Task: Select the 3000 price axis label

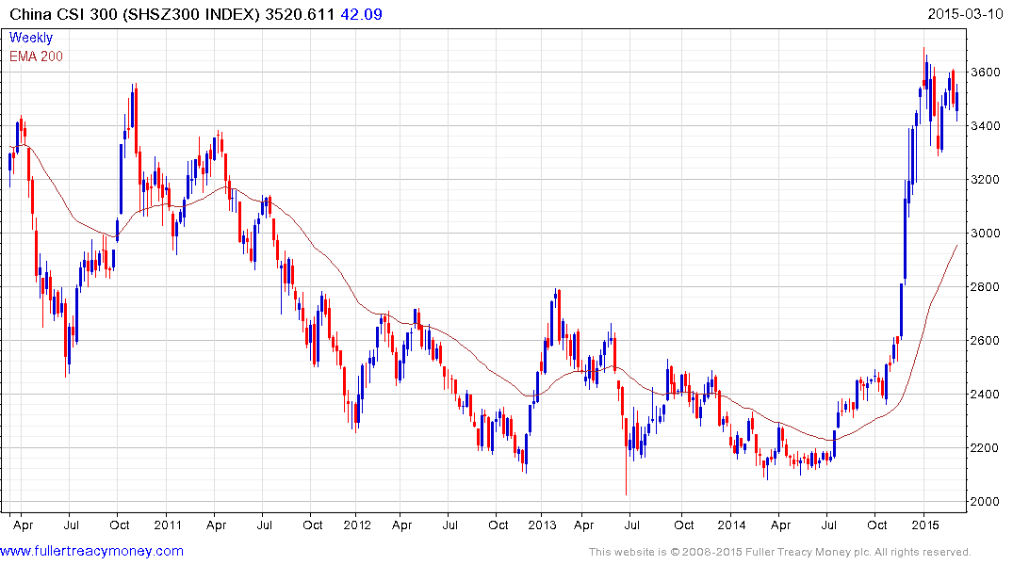Action: point(986,234)
